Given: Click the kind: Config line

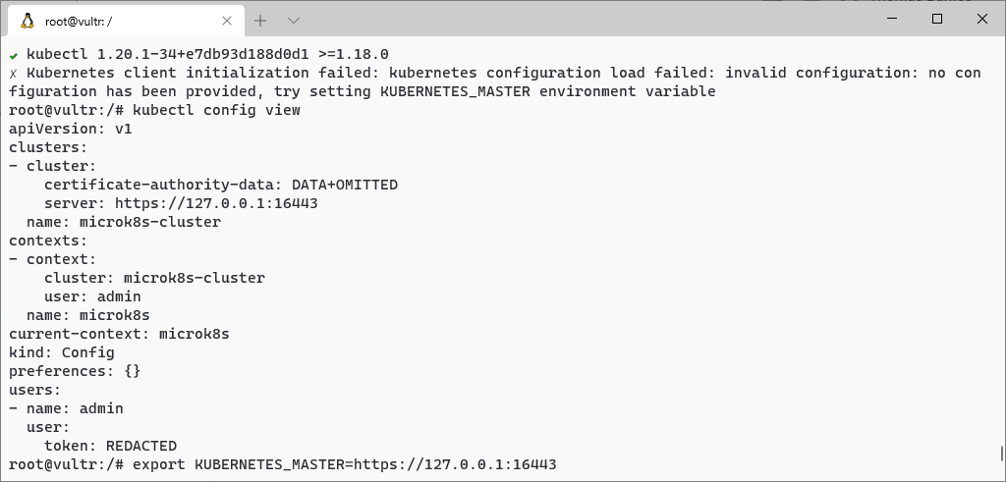Looking at the screenshot, I should [62, 352].
